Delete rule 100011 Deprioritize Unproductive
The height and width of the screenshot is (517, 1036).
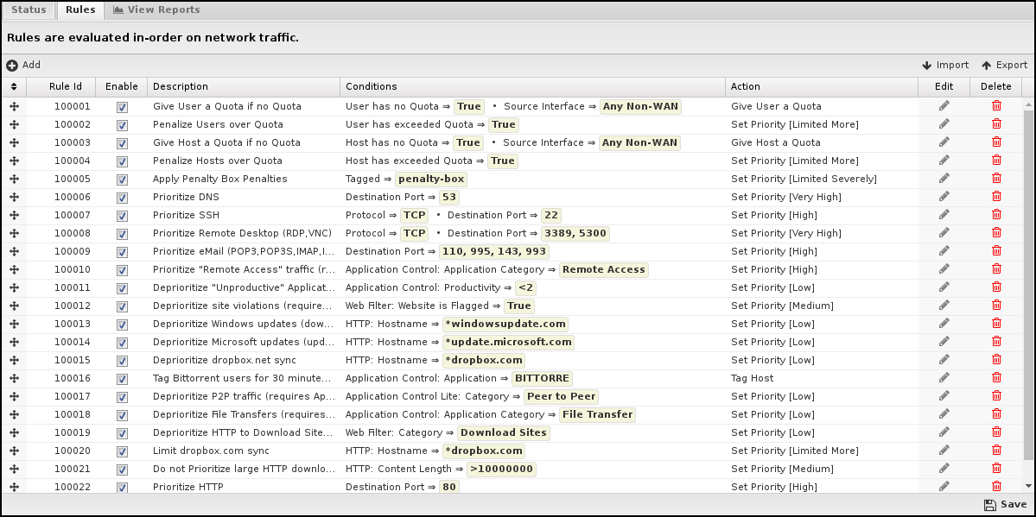996,287
